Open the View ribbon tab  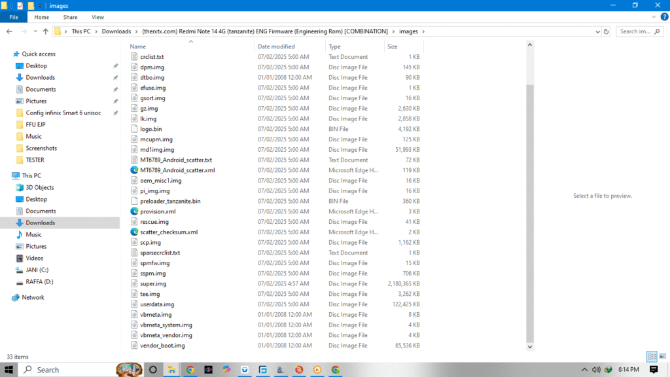point(97,17)
